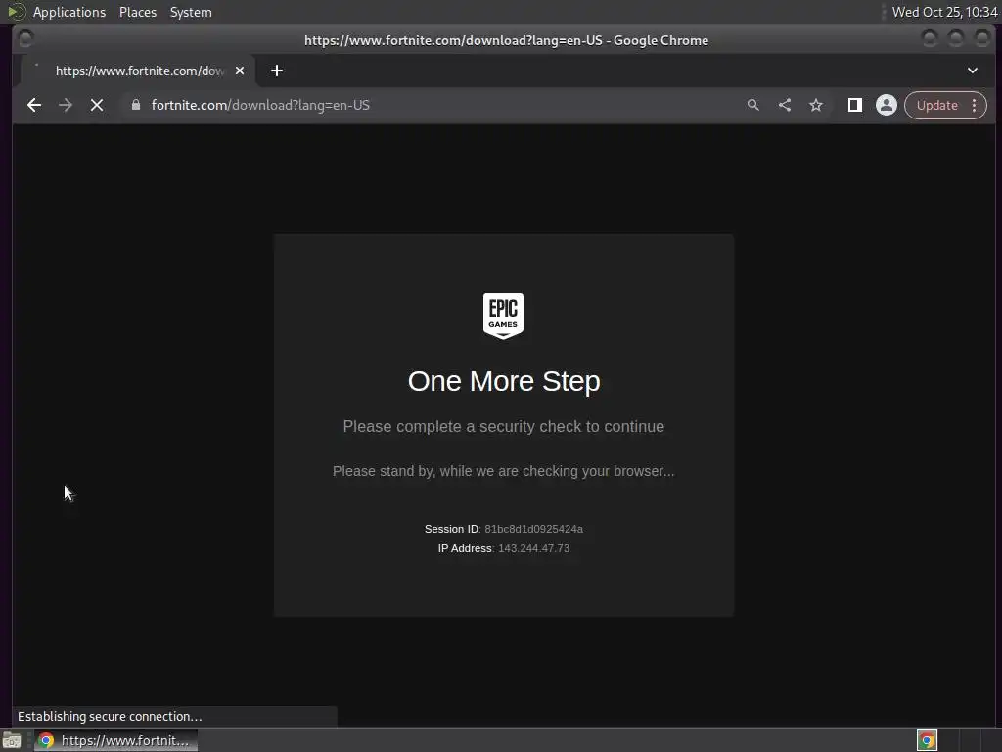Expand the tab search dropdown
This screenshot has height=752, width=1002.
[973, 70]
